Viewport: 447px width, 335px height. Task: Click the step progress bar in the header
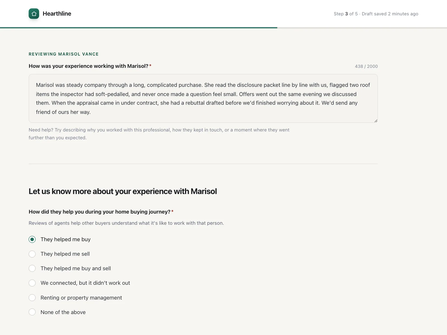click(x=223, y=28)
